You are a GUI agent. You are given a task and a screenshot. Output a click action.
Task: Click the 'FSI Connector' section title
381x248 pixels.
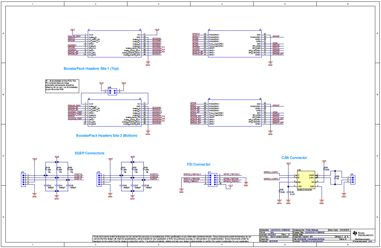pos(199,164)
